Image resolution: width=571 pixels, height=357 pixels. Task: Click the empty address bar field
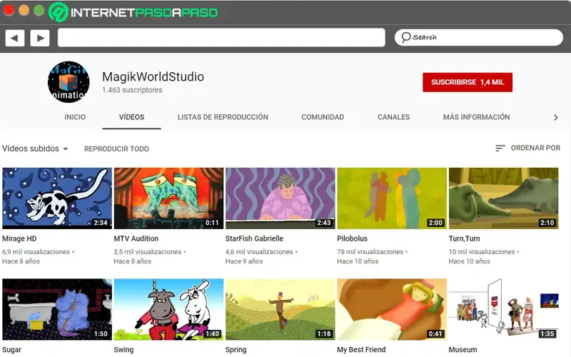(x=221, y=38)
